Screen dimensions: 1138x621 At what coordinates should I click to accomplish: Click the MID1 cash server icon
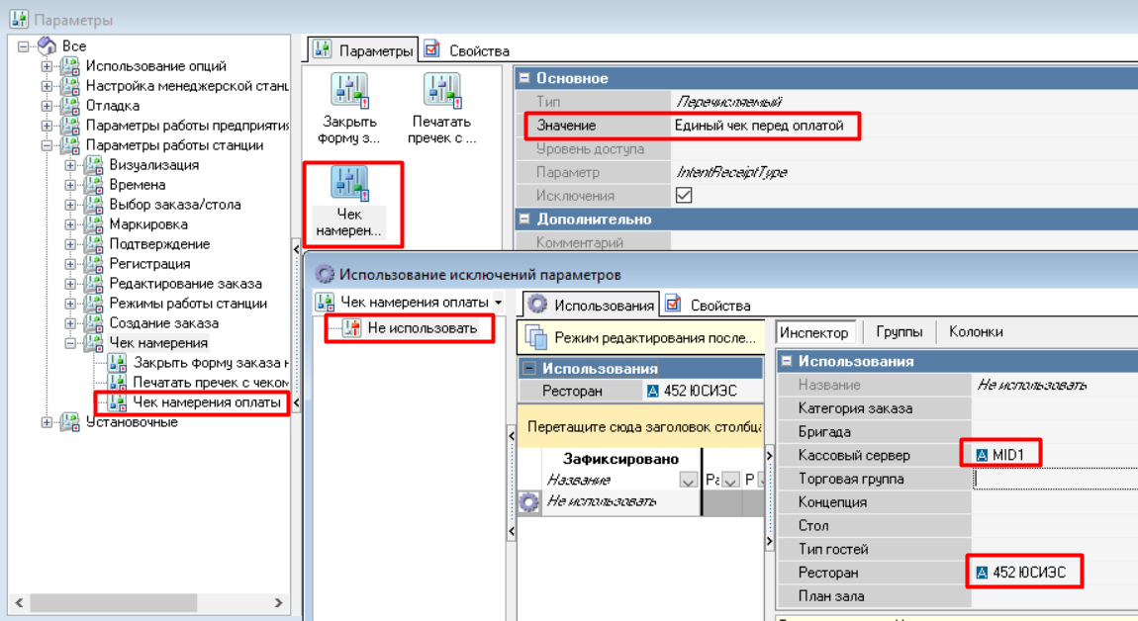982,455
